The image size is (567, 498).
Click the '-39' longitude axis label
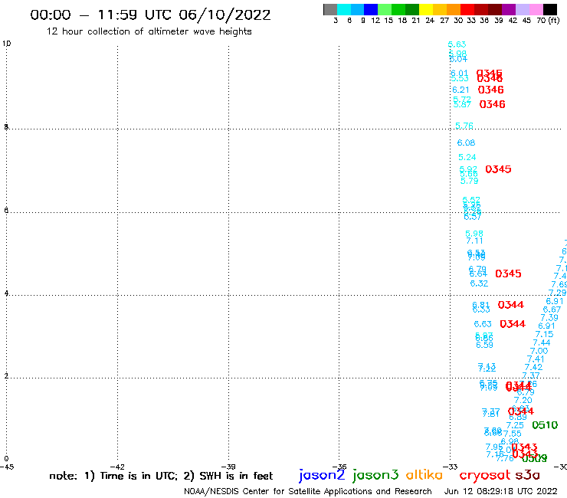[x=228, y=467]
